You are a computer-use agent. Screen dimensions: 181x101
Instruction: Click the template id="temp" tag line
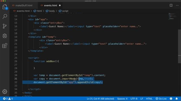pos(42,37)
